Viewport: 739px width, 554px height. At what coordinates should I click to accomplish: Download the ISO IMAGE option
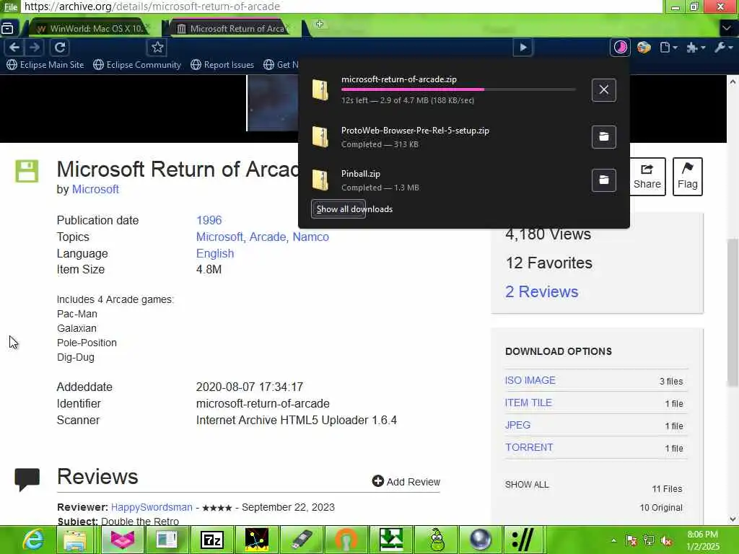(x=530, y=380)
